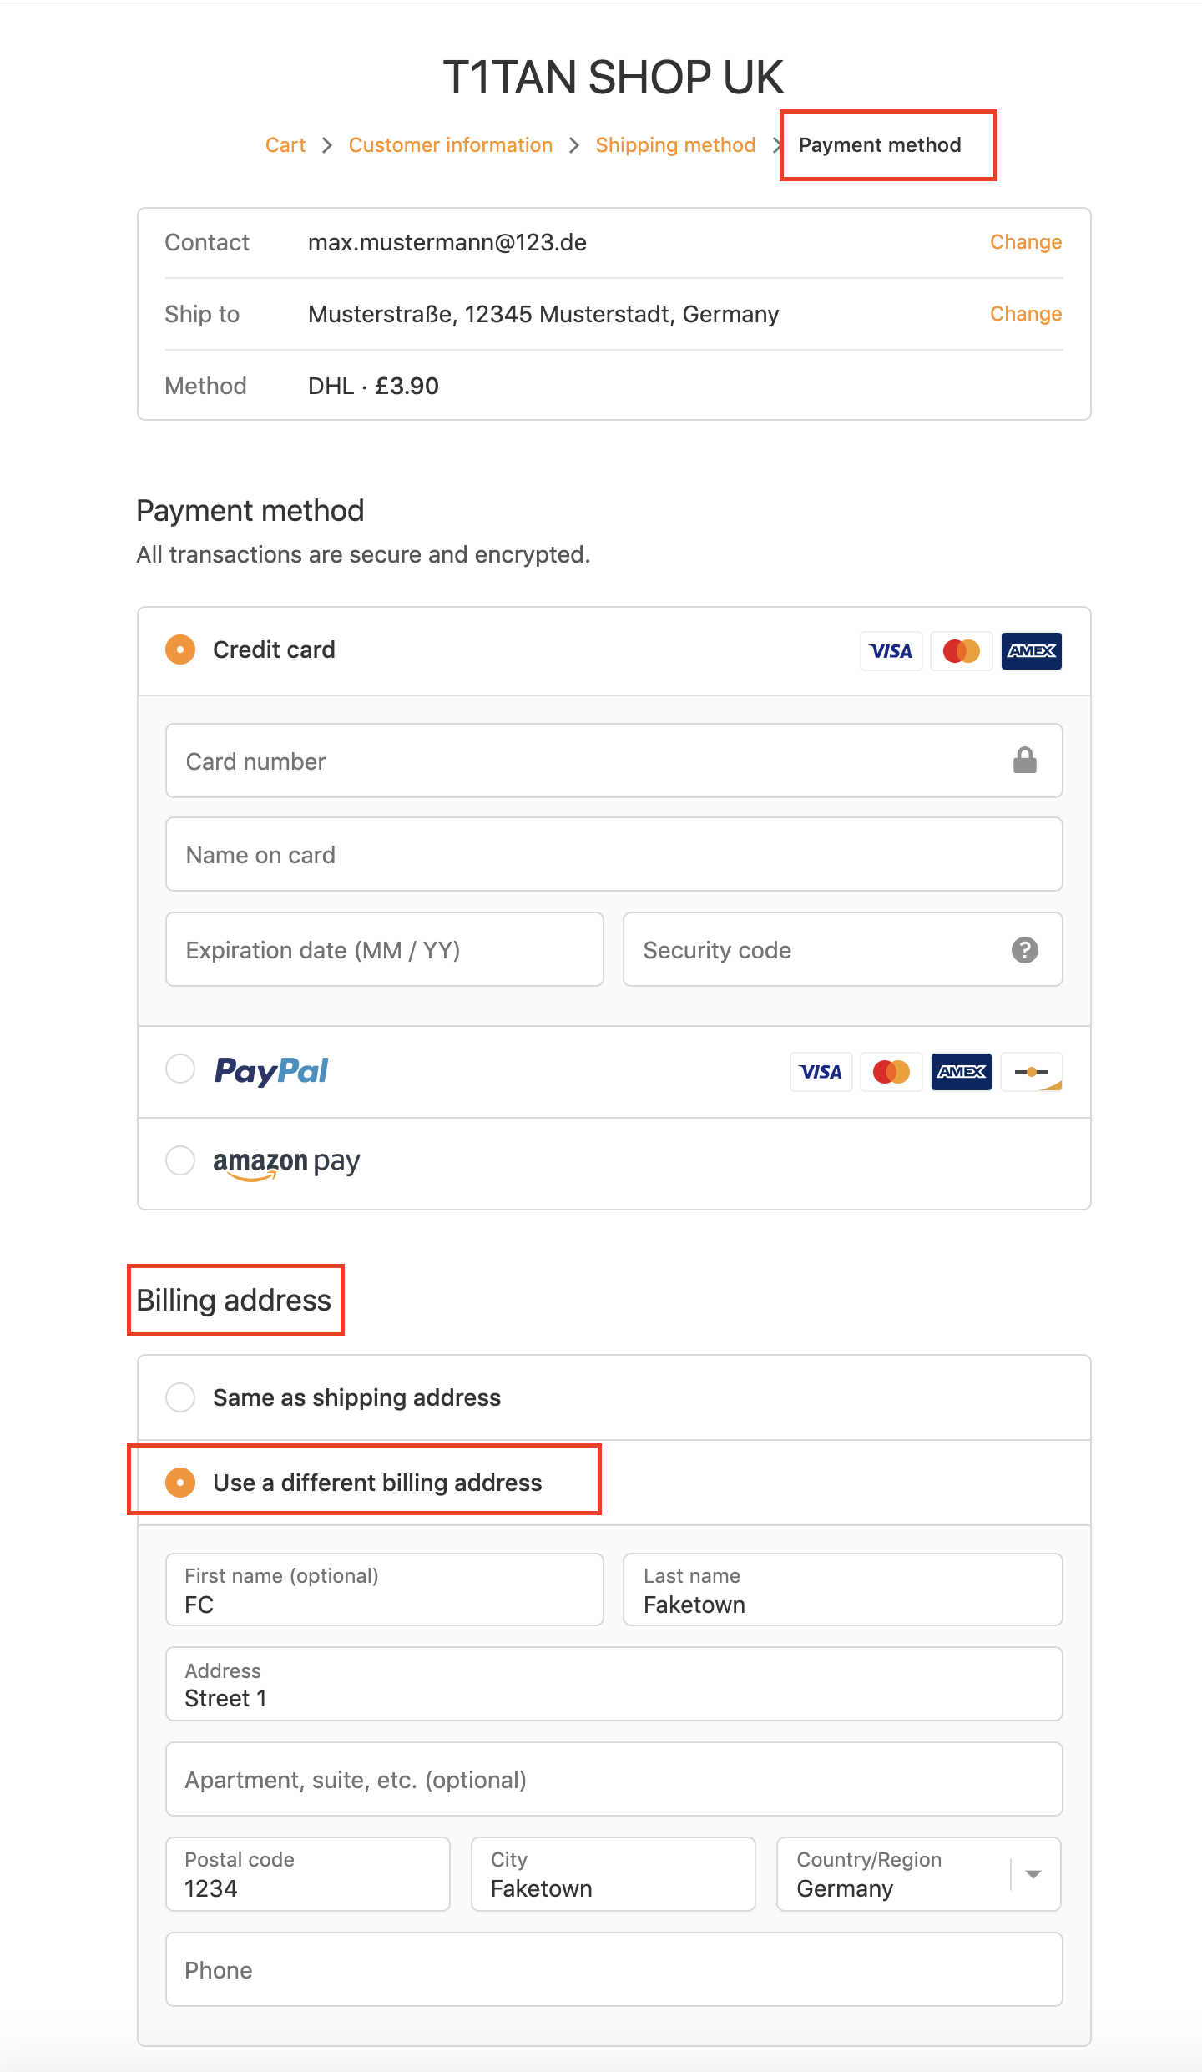Select the Amazon Pay radio button
Viewport: 1202px width, 2072px height.
[x=180, y=1160]
